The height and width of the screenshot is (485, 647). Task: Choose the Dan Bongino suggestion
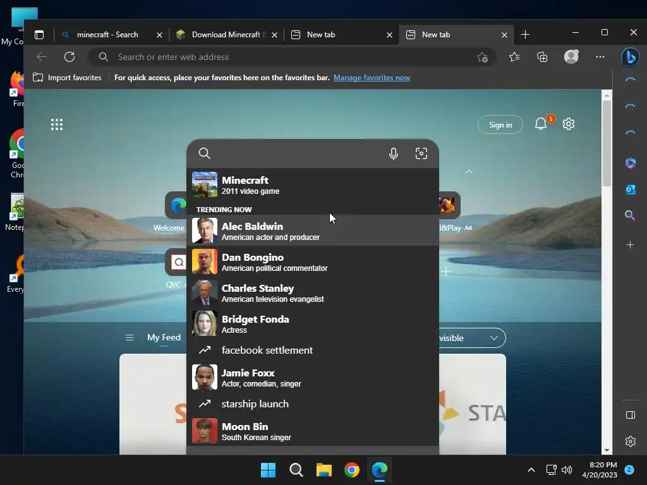[x=313, y=261]
